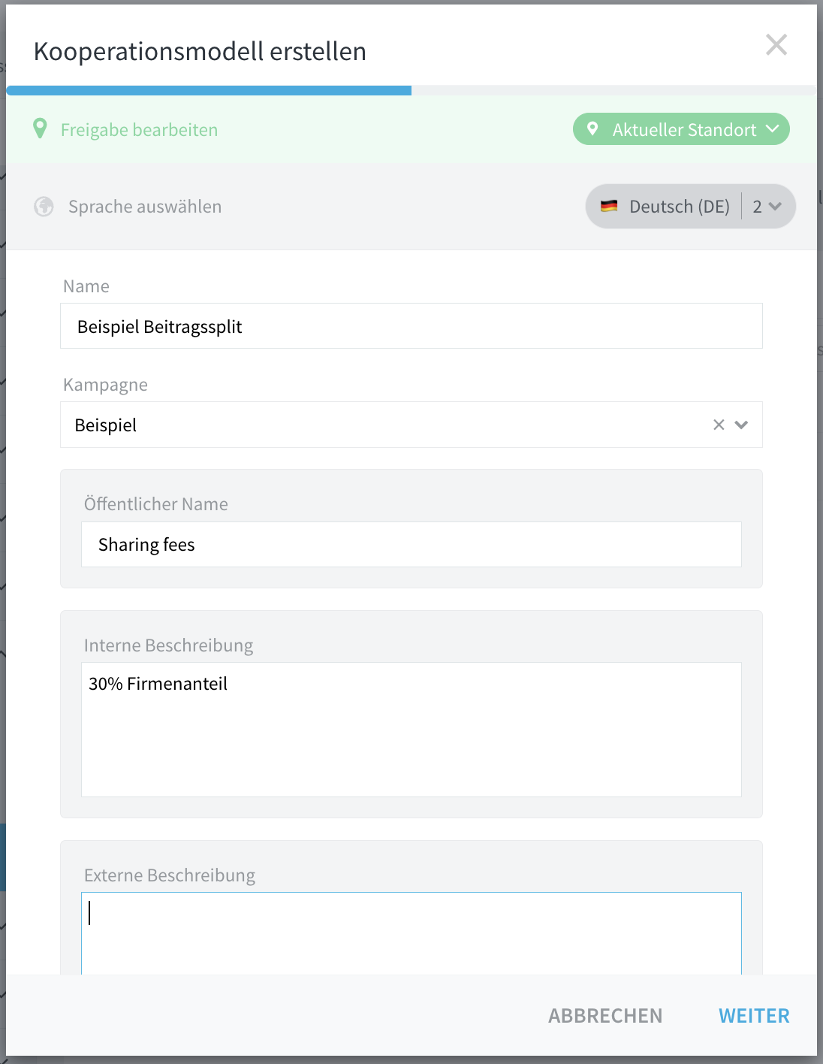Click the WEITER button

pos(754,1016)
